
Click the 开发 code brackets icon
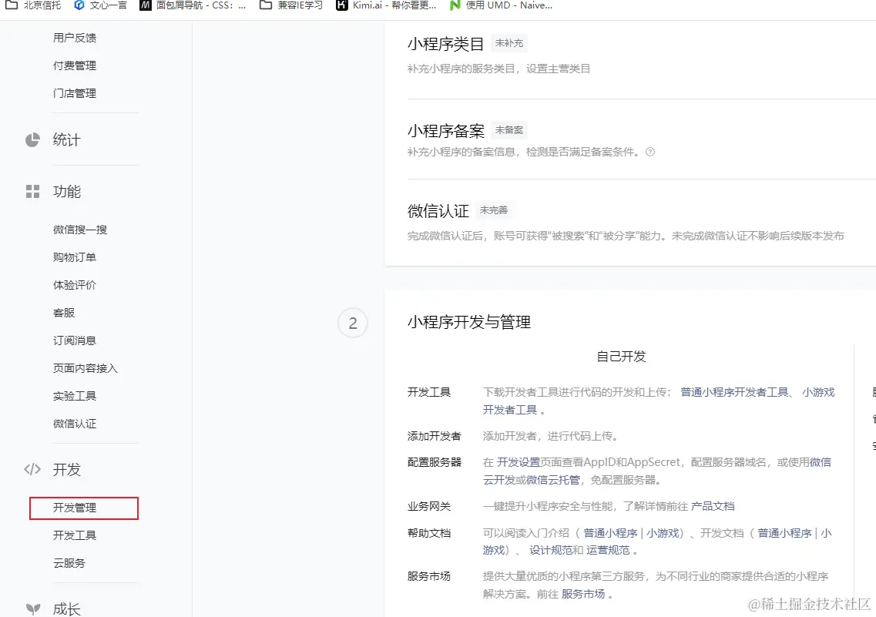coord(32,469)
